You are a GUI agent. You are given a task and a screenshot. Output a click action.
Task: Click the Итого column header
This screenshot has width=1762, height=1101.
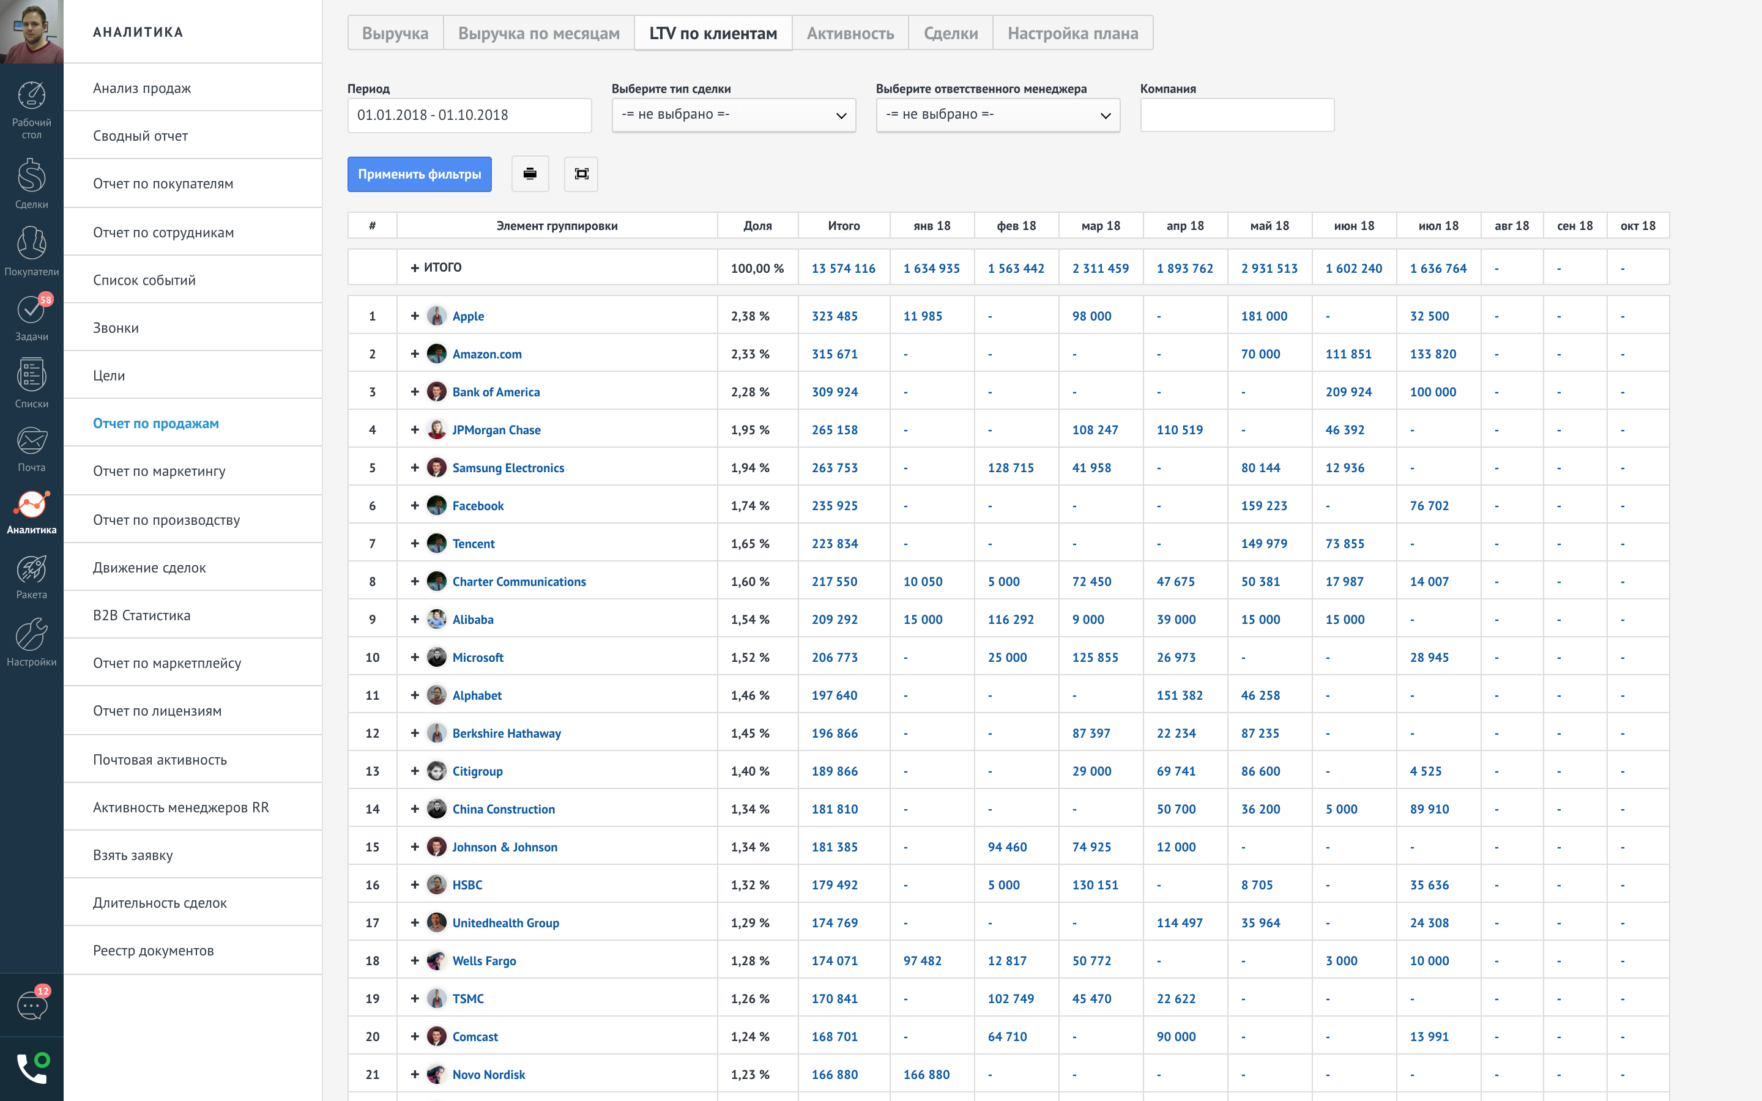point(844,226)
